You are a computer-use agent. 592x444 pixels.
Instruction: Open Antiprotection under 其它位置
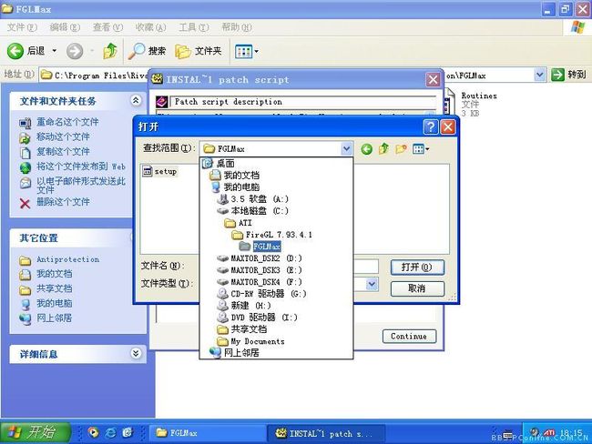(x=68, y=259)
